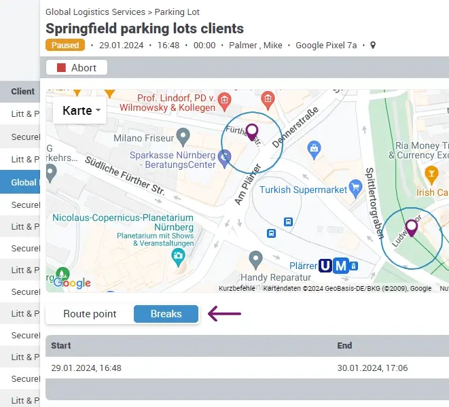Screen dimensions: 449x407
Task: Click the Turkish Supermarket cart icon
Action: click(x=355, y=186)
